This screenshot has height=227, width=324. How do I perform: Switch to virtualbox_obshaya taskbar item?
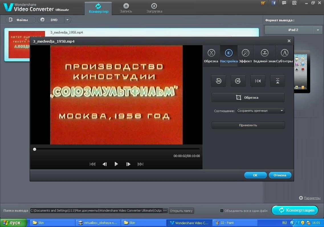[98, 223]
